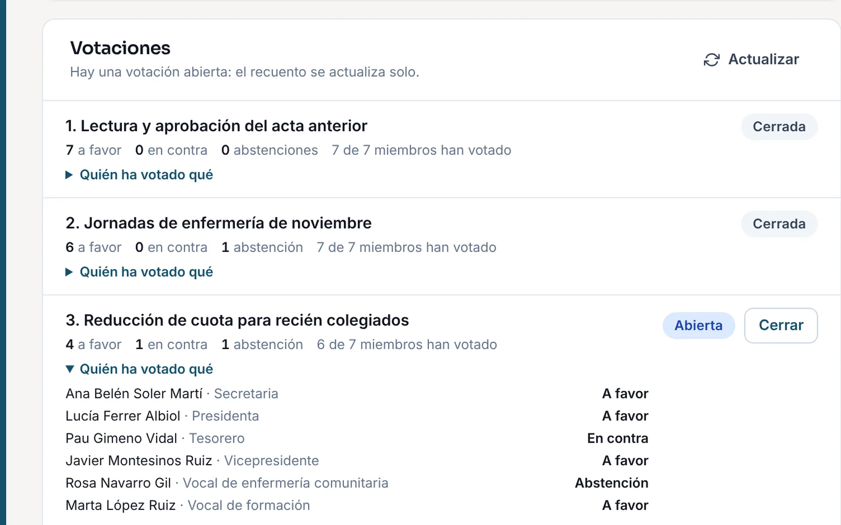Select the row for Lucía Ferrer Albiol
841x525 pixels.
(357, 416)
